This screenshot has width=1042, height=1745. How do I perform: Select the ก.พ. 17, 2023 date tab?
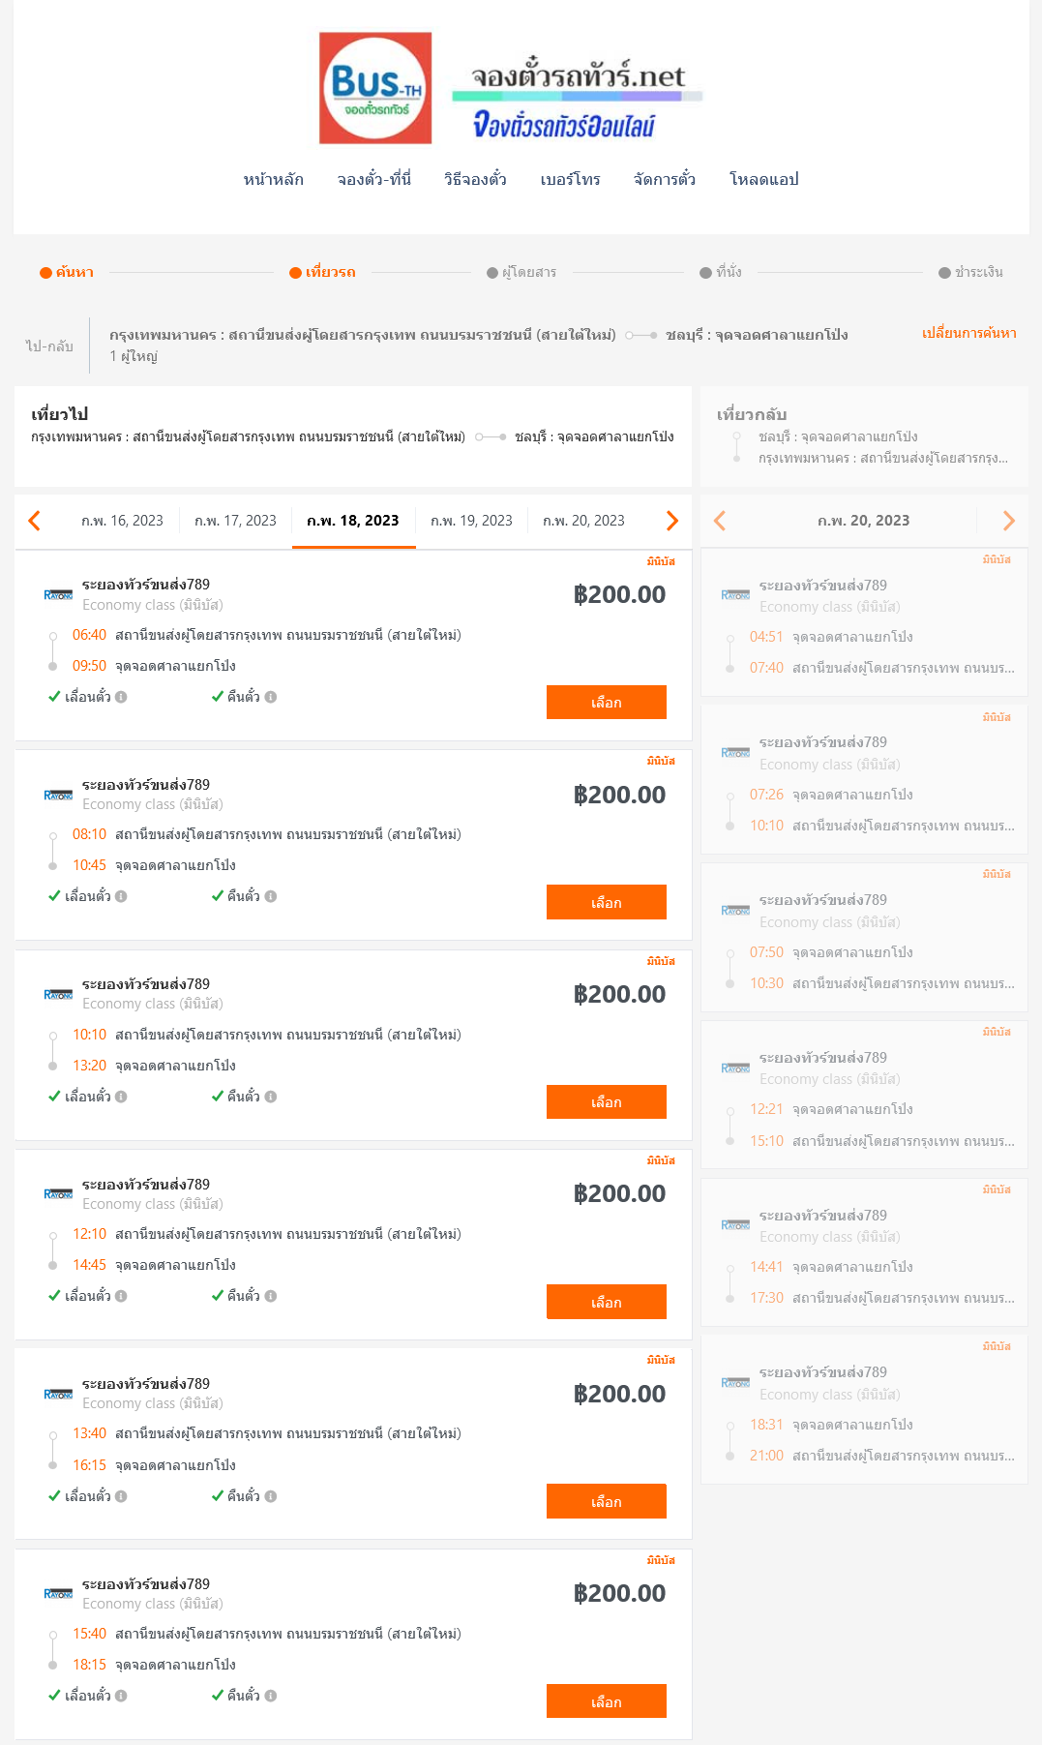[235, 521]
